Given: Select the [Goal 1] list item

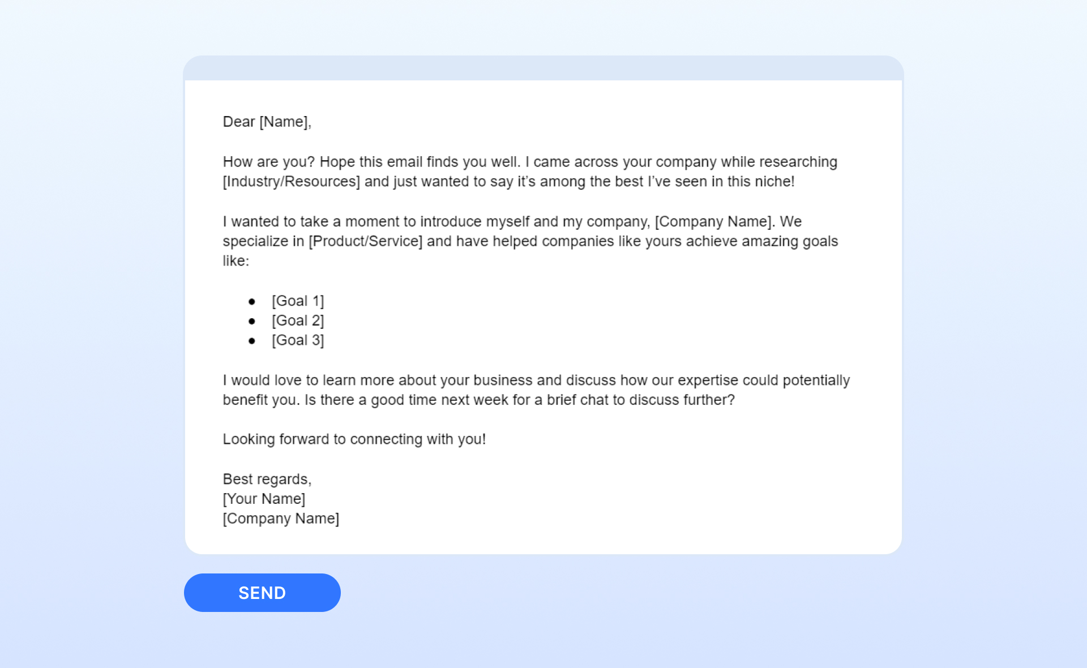Looking at the screenshot, I should (298, 301).
